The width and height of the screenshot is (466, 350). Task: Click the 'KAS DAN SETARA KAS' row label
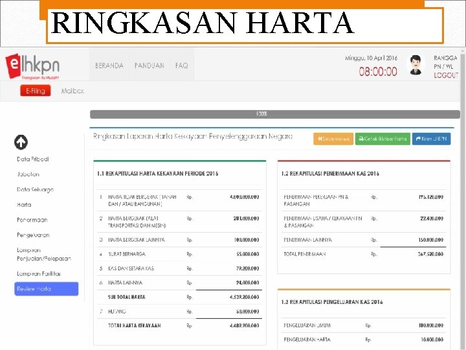tap(131, 268)
